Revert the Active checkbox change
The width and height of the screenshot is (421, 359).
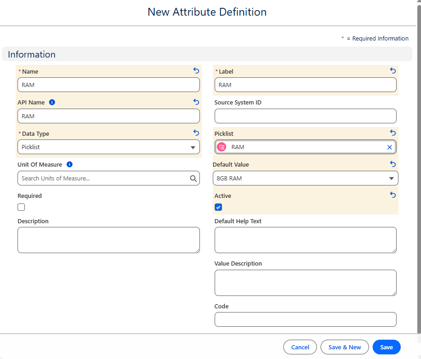[393, 195]
